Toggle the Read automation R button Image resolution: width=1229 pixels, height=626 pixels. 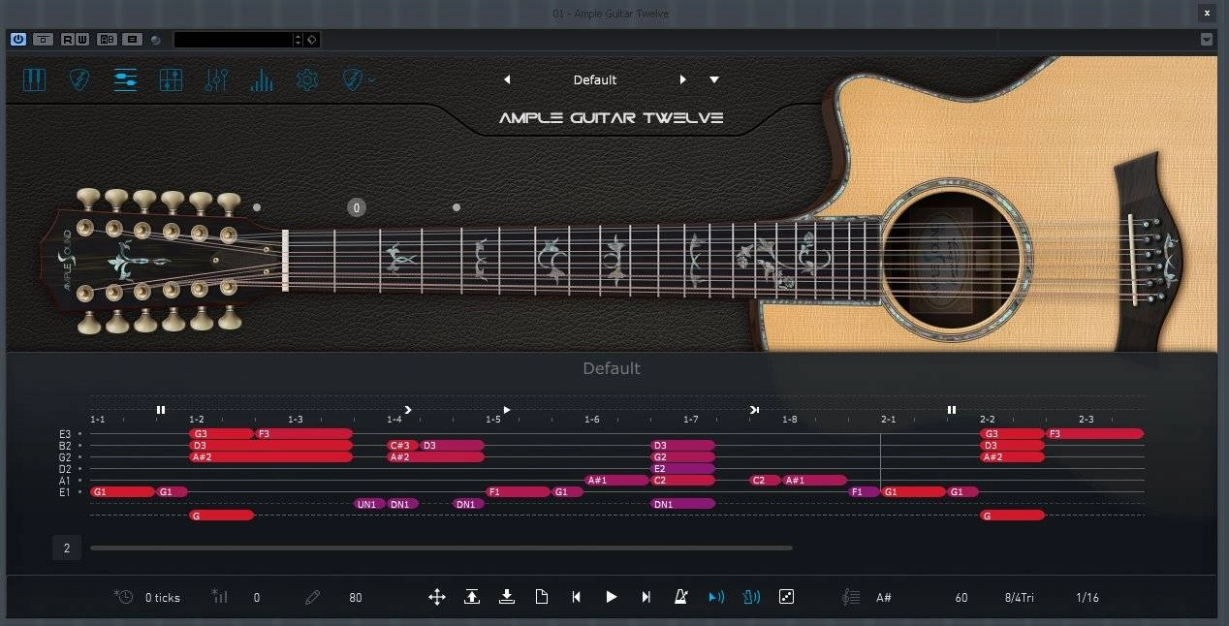tap(68, 40)
